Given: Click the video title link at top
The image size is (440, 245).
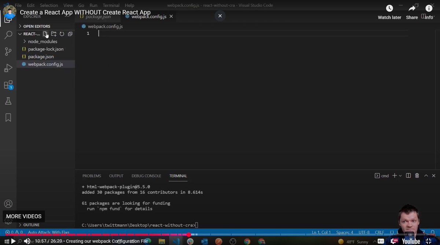Looking at the screenshot, I should coord(85,12).
